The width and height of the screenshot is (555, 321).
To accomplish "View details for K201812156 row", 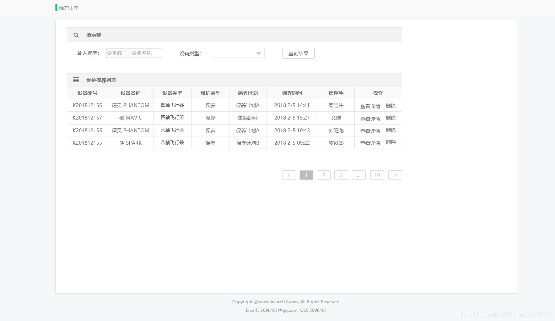I will (370, 106).
